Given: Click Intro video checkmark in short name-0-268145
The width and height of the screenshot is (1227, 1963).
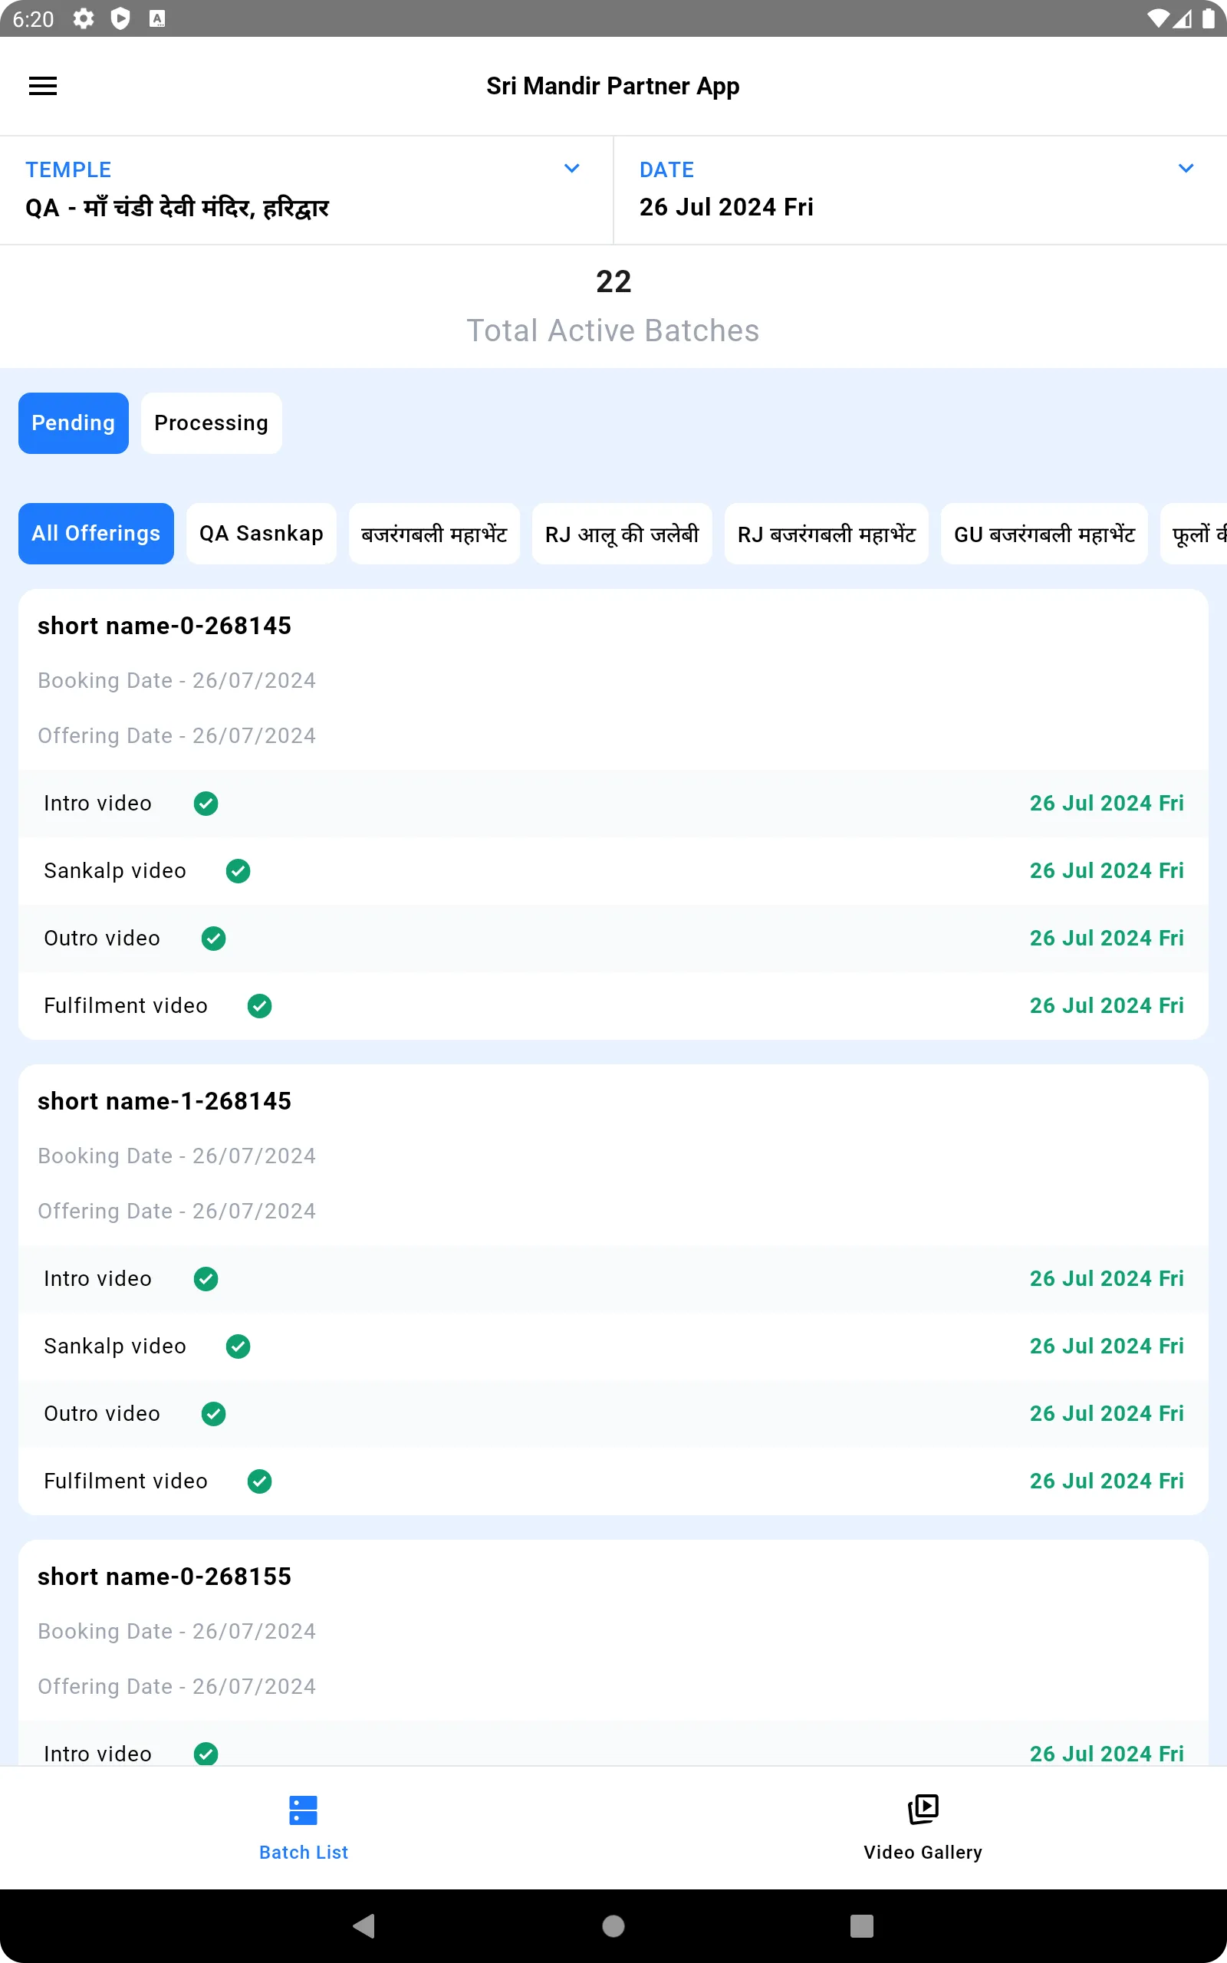Looking at the screenshot, I should 206,804.
